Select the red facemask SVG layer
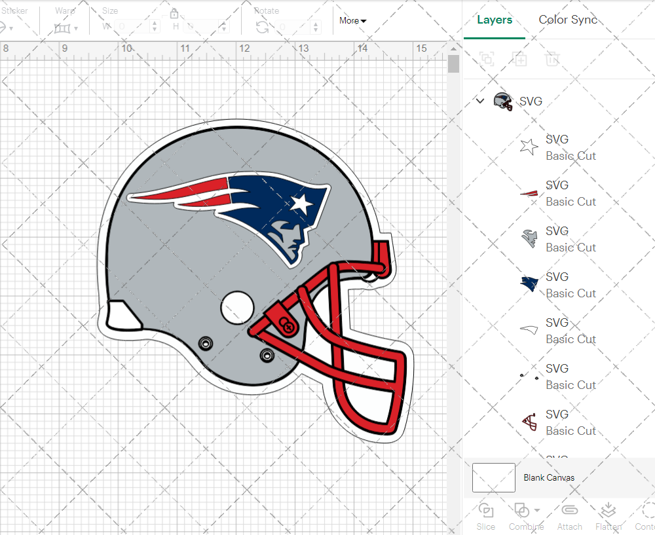 [557, 422]
